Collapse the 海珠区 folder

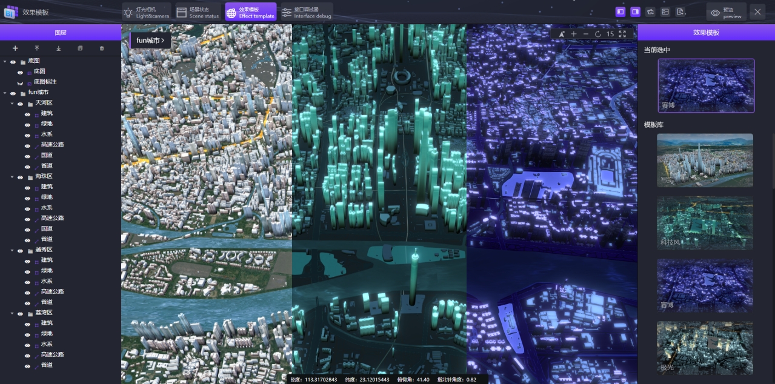12,177
